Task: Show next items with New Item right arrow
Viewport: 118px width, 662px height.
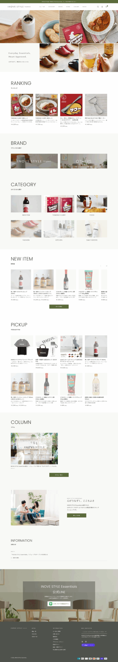Action: [106, 266]
